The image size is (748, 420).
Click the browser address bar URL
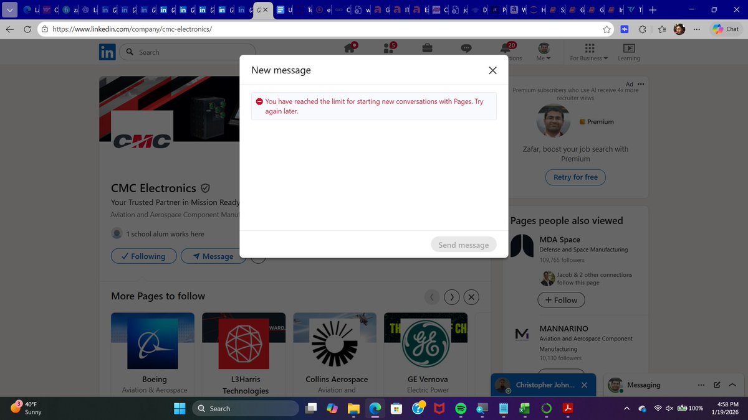point(131,29)
